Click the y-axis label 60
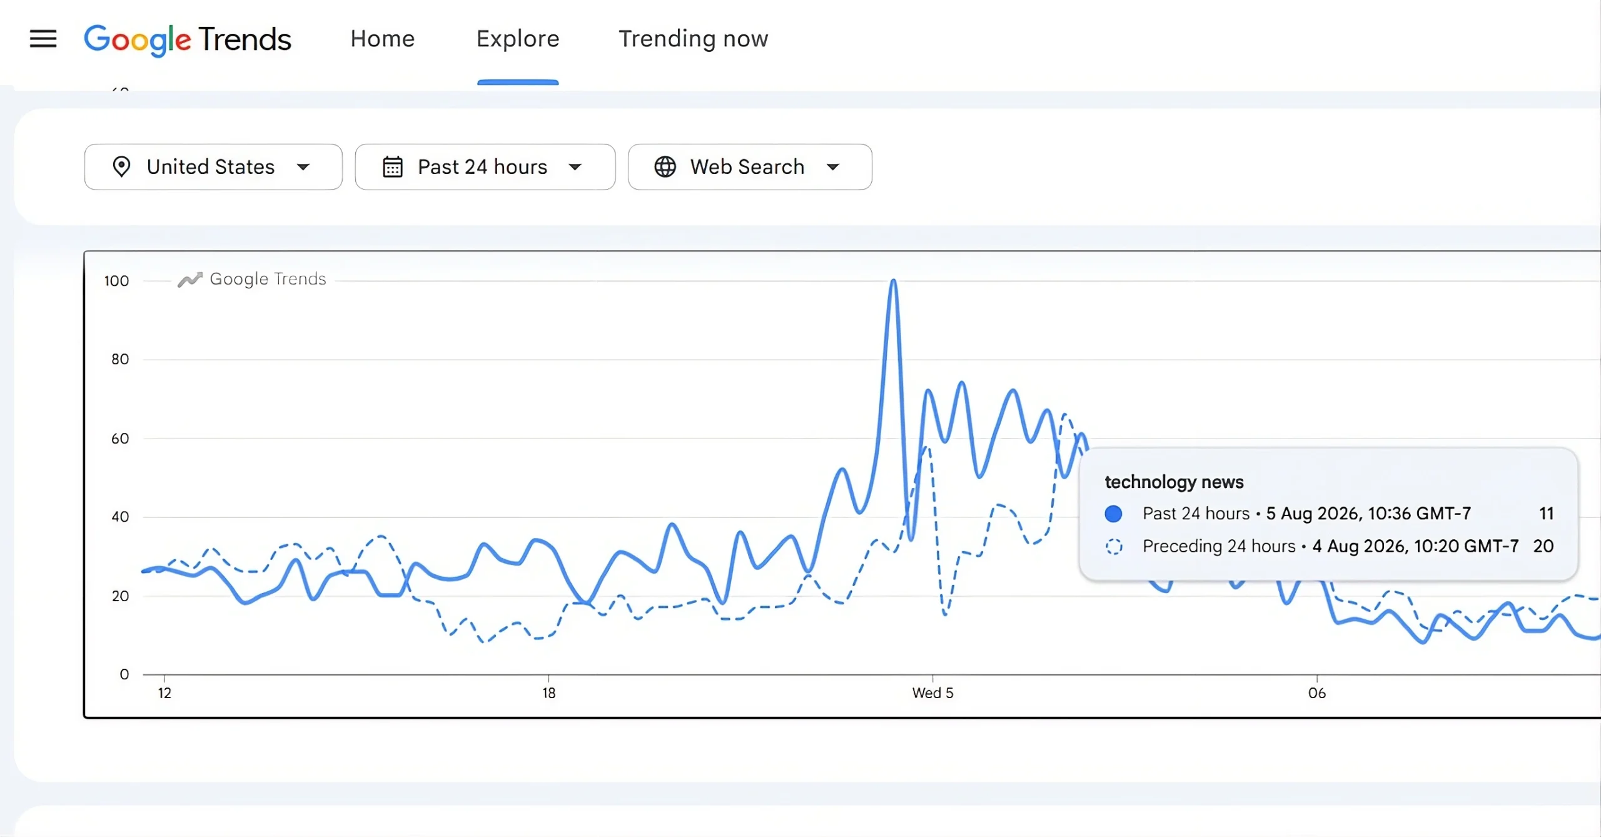The height and width of the screenshot is (837, 1601). click(x=120, y=439)
